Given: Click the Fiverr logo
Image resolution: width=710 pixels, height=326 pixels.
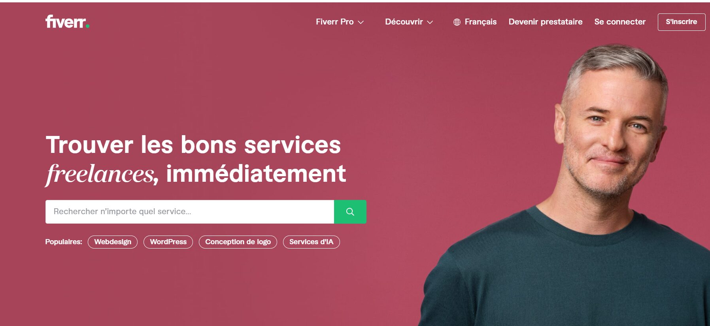Looking at the screenshot, I should [x=67, y=22].
